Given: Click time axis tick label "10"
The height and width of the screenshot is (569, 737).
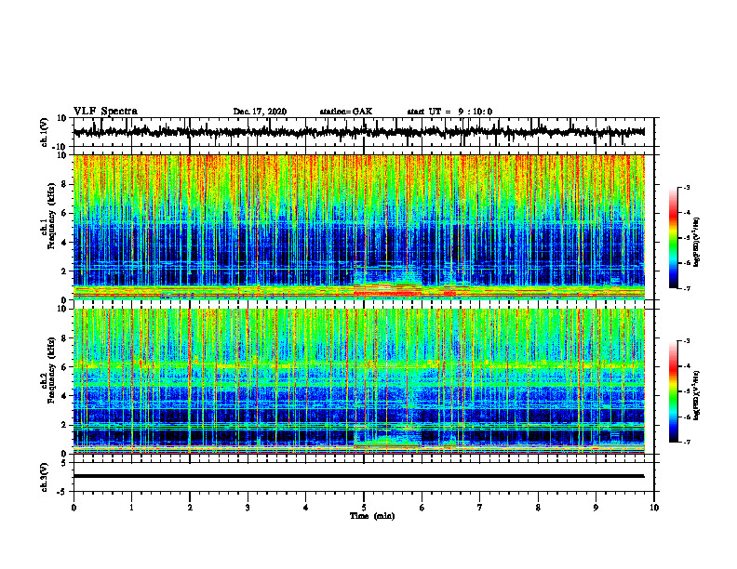Looking at the screenshot, I should (x=654, y=508).
